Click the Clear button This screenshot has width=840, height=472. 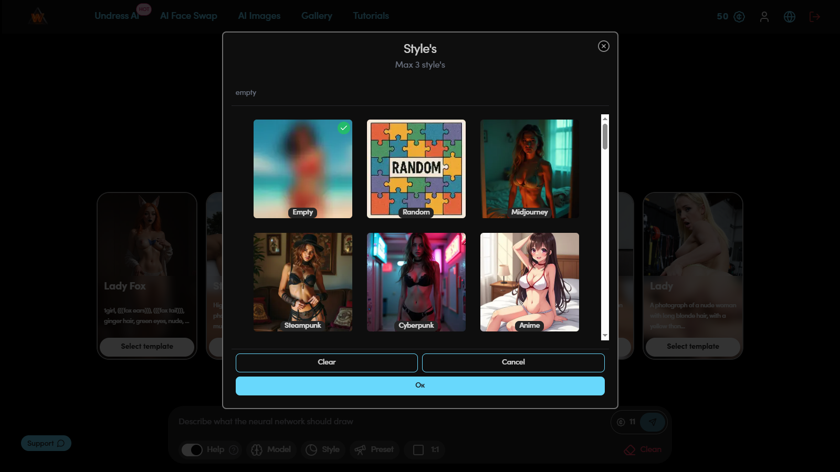pyautogui.click(x=327, y=362)
